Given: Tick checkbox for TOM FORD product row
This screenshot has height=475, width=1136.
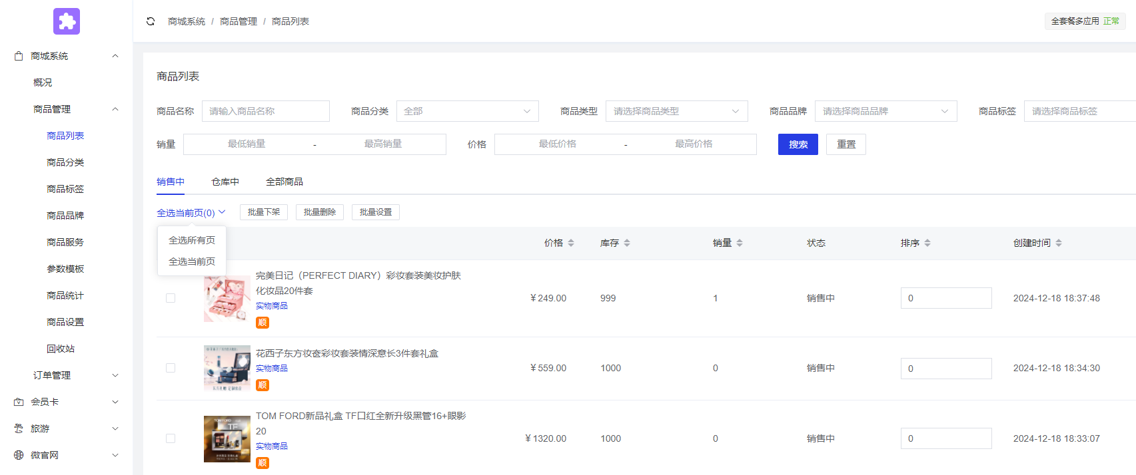Looking at the screenshot, I should click(171, 438).
